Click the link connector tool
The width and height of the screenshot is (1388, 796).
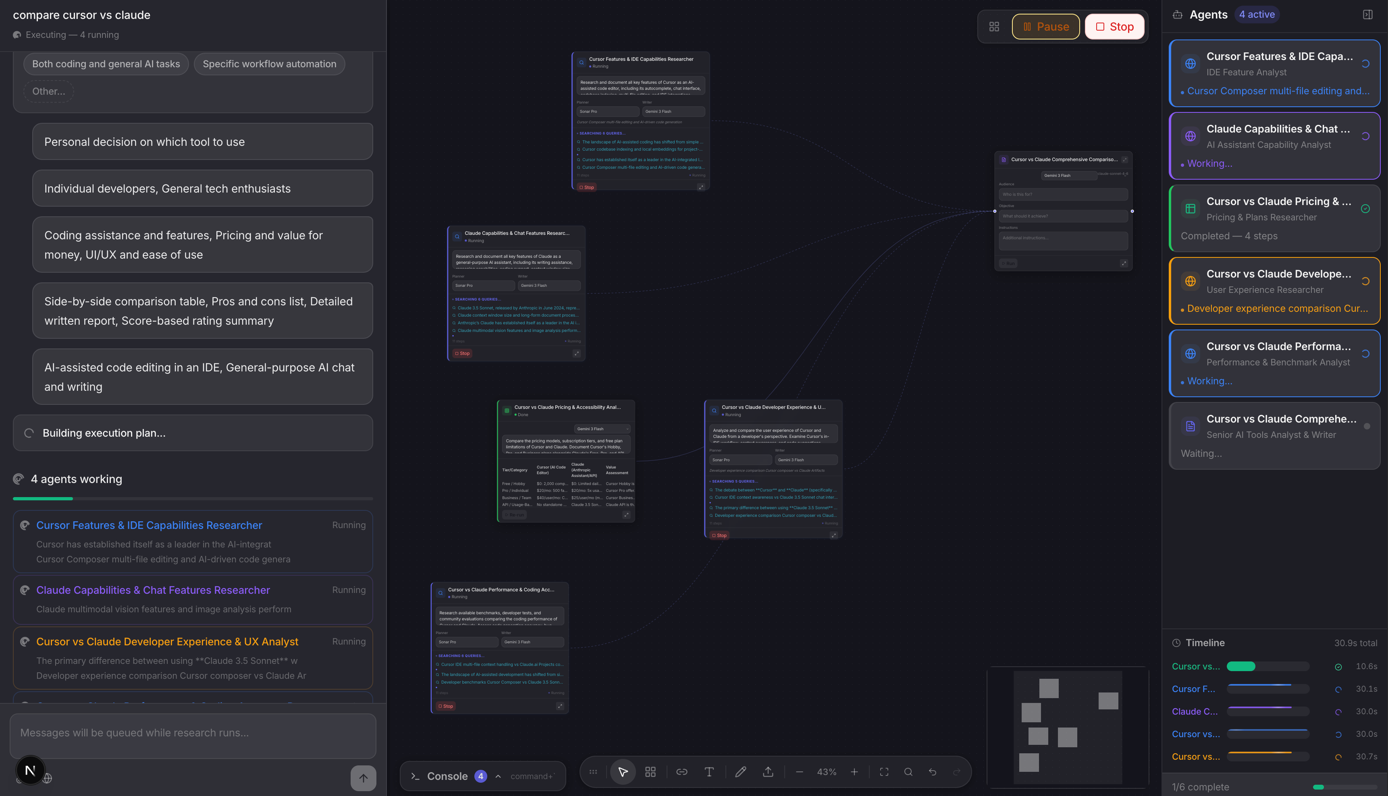(682, 772)
